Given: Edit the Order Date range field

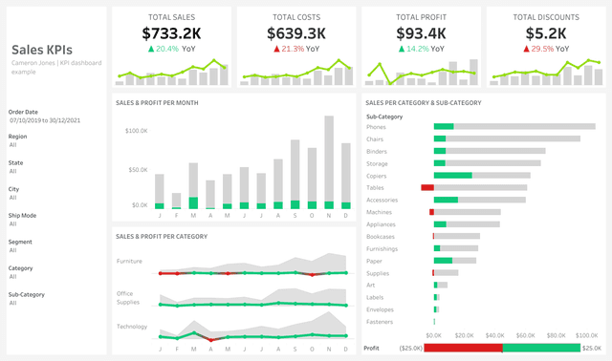Looking at the screenshot, I should [x=45, y=120].
